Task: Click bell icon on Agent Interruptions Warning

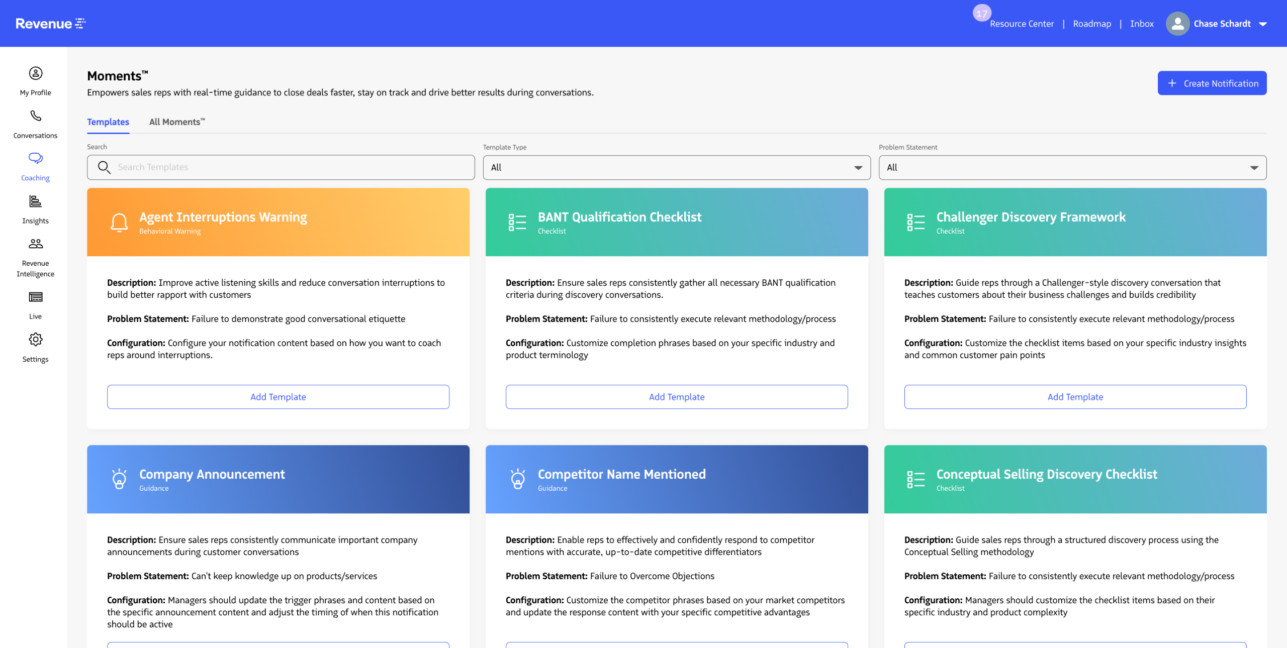Action: point(119,223)
